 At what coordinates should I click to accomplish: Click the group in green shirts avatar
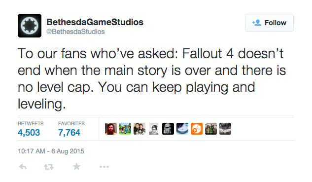click(x=211, y=129)
